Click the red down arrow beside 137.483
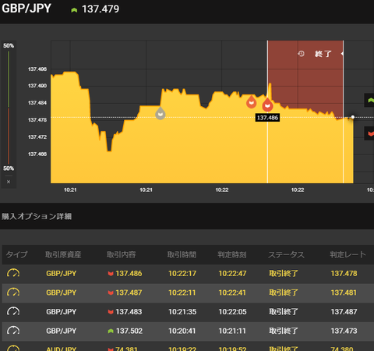374x351 pixels. point(111,312)
